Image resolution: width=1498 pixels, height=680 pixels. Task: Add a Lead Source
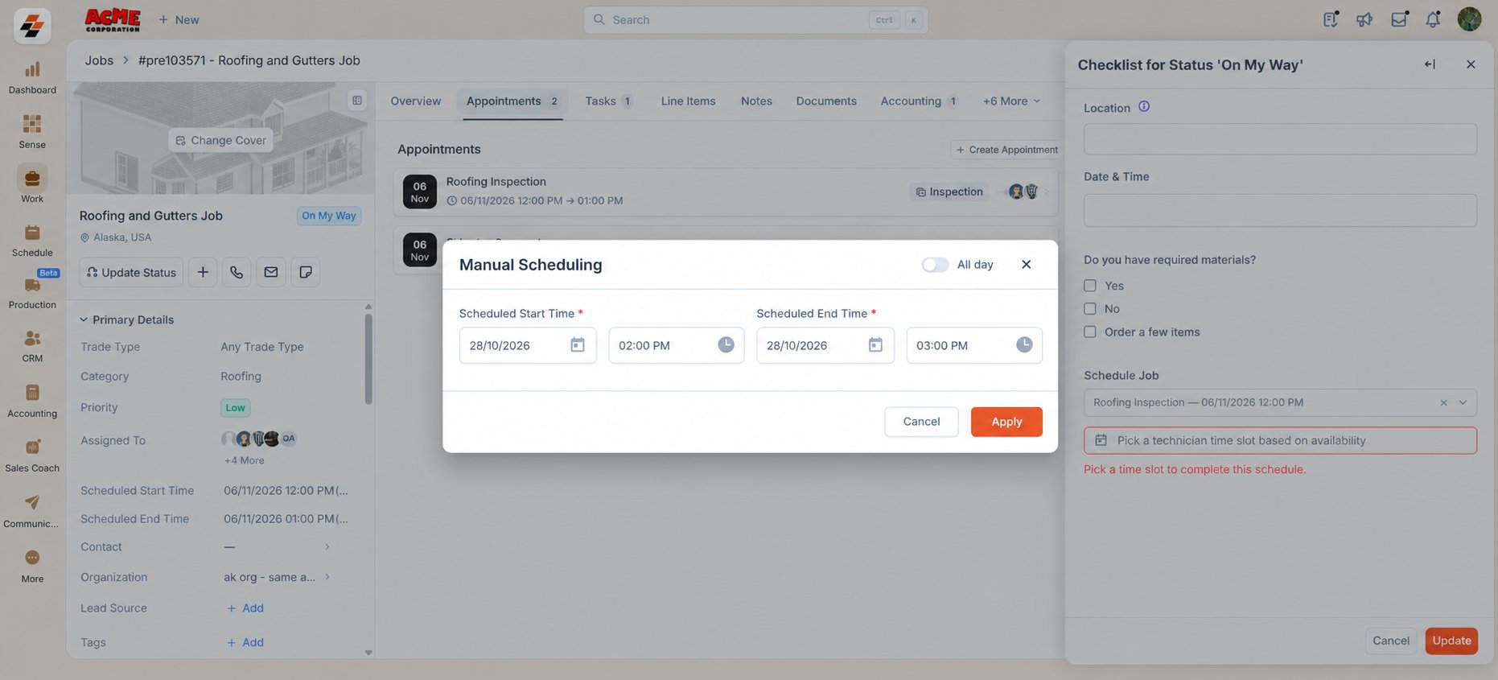pos(245,608)
